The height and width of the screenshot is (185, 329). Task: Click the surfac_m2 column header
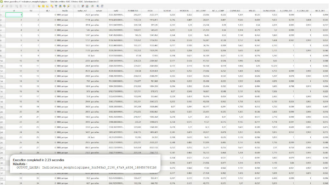[82, 11]
